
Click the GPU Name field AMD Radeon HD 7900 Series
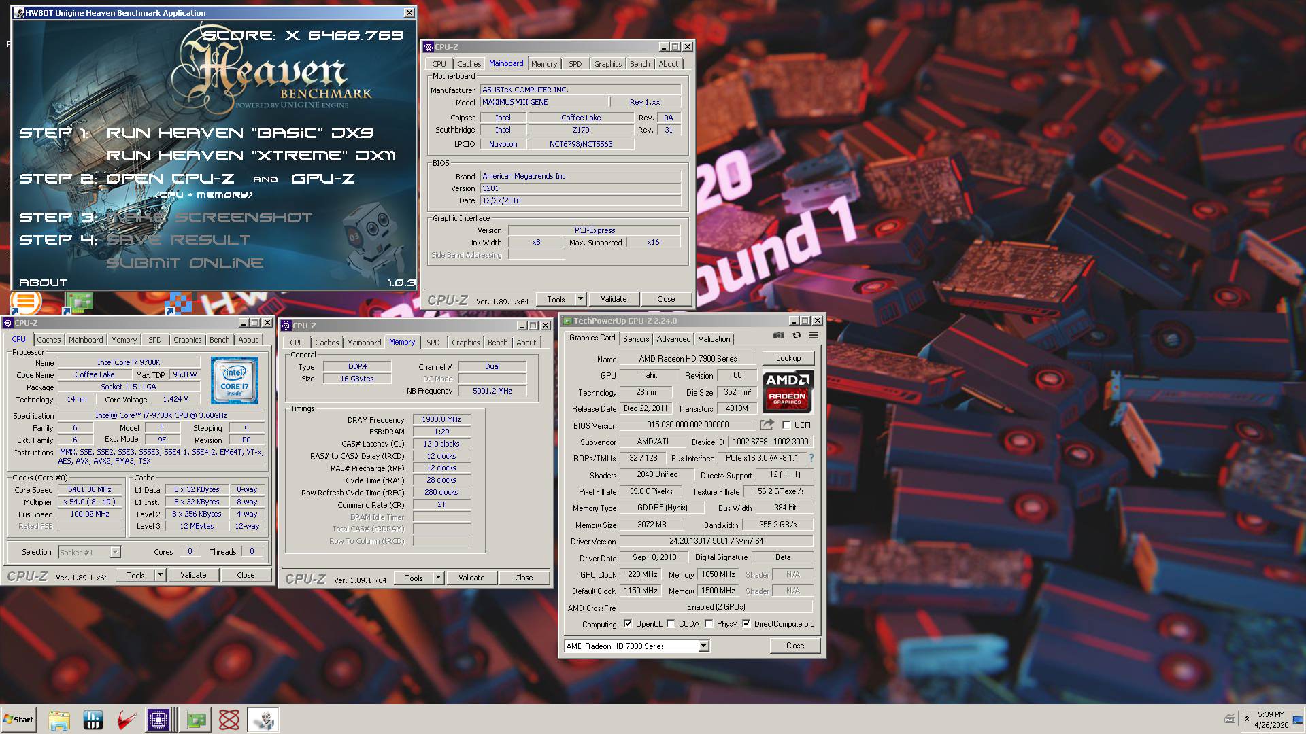click(688, 359)
